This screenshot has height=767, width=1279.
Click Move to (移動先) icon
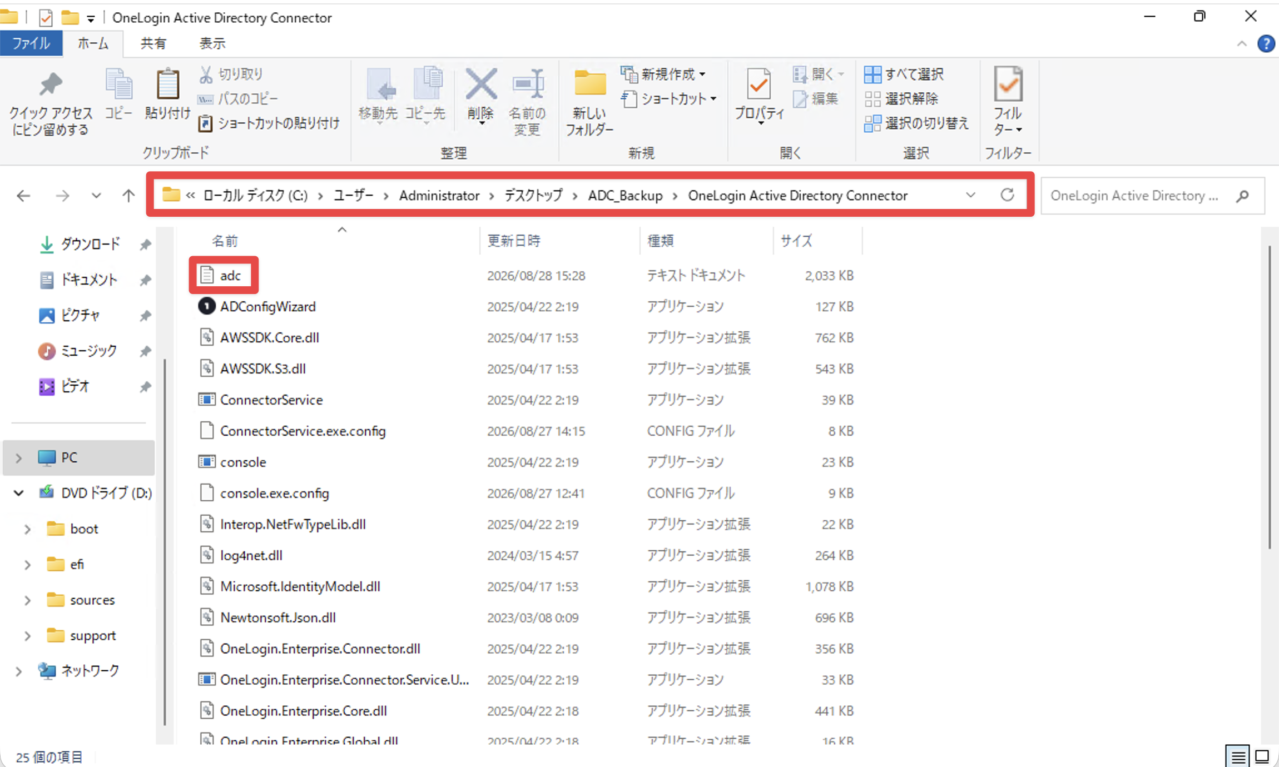(378, 94)
